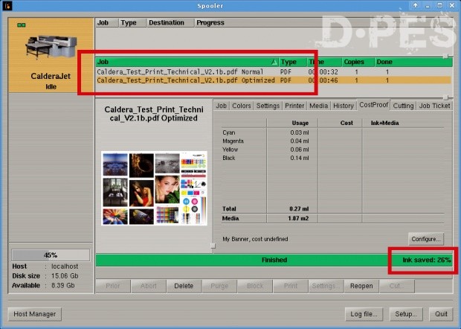Click the splitter handle beside preview panel
This screenshot has height=329, width=461.
click(213, 246)
